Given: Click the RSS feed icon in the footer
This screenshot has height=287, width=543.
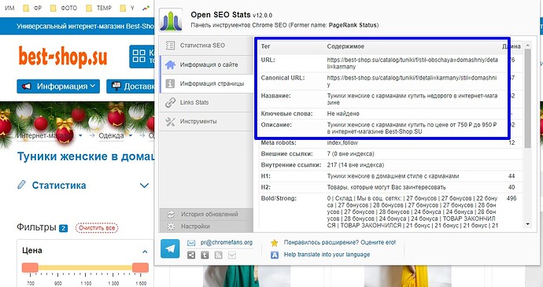Looking at the screenshot, I should pyautogui.click(x=218, y=255).
